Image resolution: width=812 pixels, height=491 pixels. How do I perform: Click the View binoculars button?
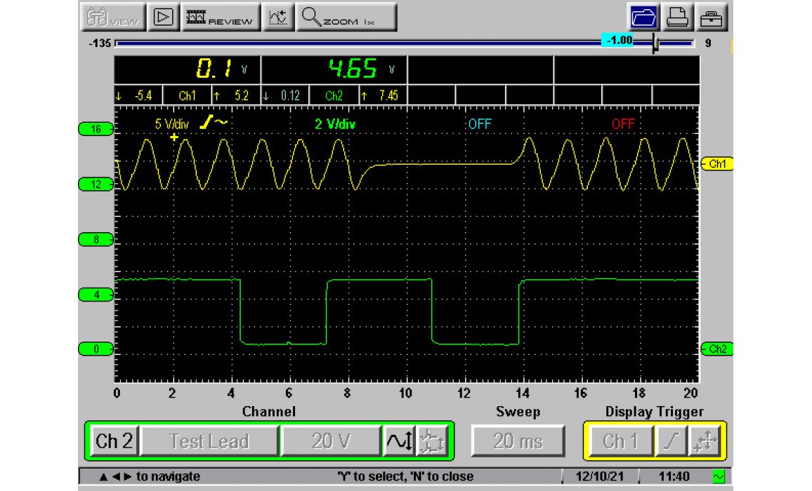point(112,17)
